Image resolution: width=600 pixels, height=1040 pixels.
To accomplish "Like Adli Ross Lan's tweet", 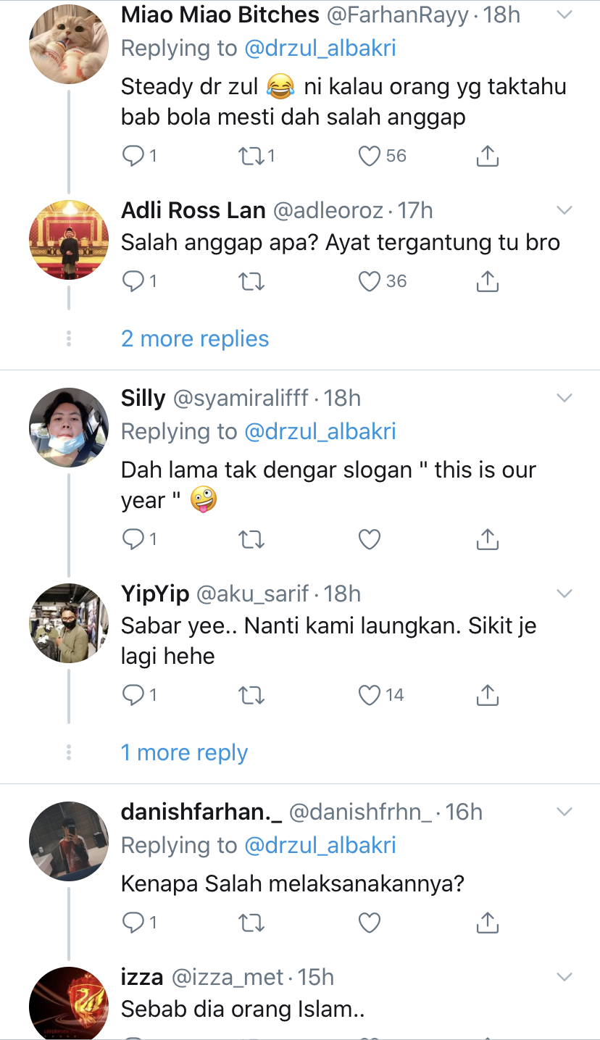I will pyautogui.click(x=370, y=281).
